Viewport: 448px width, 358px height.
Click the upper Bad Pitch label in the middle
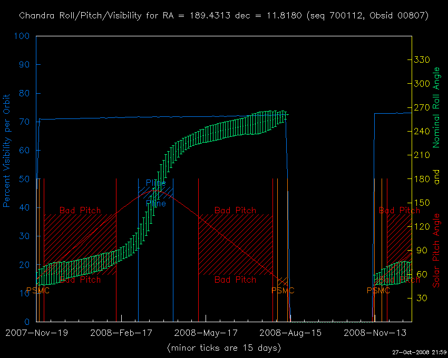(x=235, y=211)
